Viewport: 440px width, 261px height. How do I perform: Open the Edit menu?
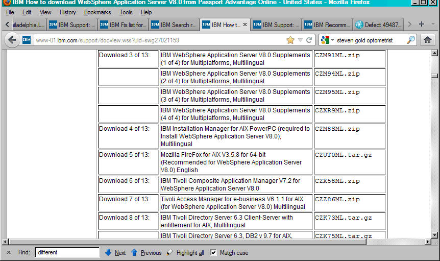click(27, 12)
